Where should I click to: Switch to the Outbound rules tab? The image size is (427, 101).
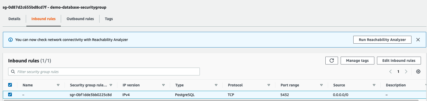(x=80, y=19)
